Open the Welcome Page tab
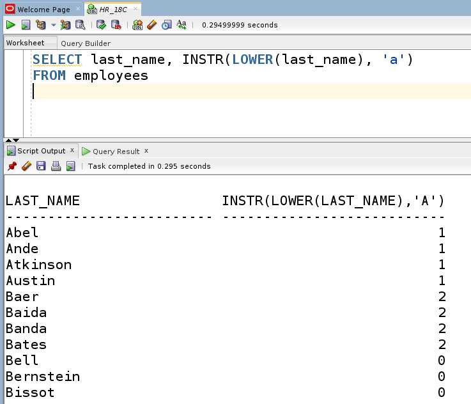This screenshot has width=471, height=404. pos(43,10)
